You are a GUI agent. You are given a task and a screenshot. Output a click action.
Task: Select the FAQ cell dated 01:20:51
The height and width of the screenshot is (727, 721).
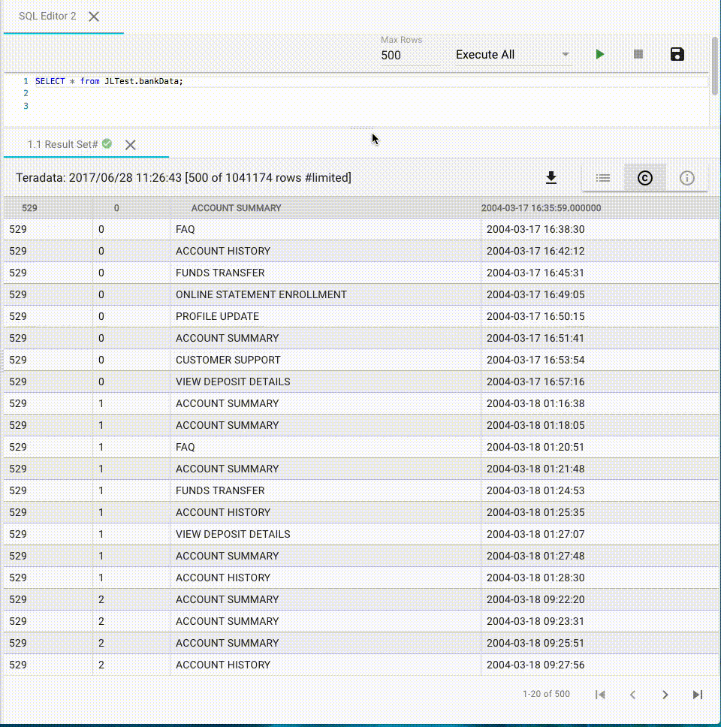pos(325,448)
